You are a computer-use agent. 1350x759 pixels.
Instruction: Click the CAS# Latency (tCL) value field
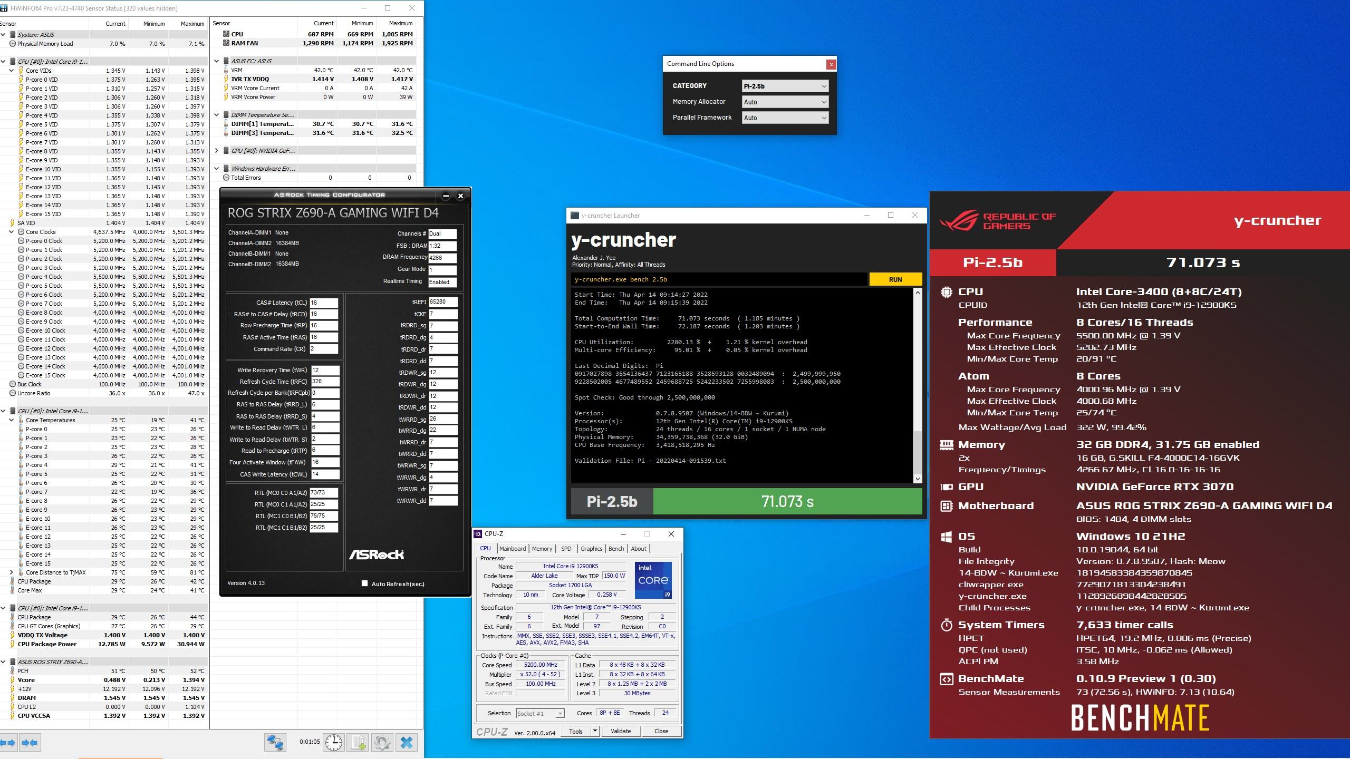coord(324,303)
